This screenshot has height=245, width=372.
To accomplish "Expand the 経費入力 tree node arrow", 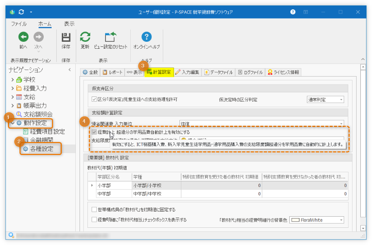I will (13, 88).
